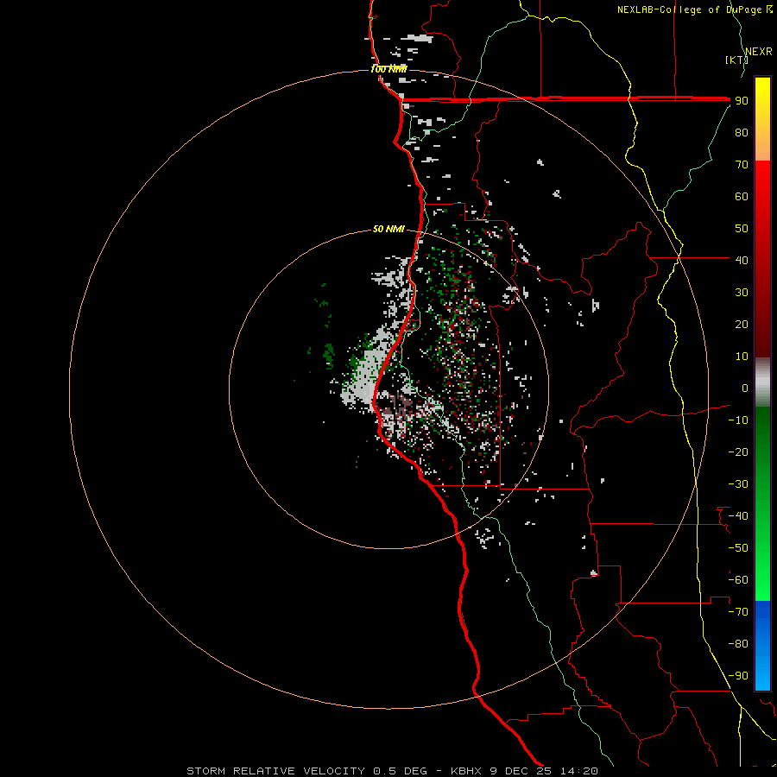
Task: Select the 50 NMI range ring label
Action: [x=388, y=229]
